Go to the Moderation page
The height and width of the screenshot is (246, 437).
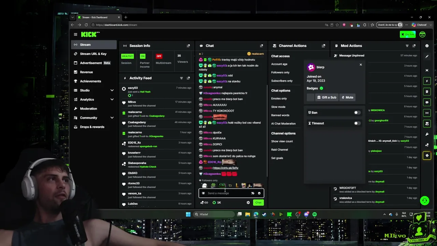click(94, 109)
